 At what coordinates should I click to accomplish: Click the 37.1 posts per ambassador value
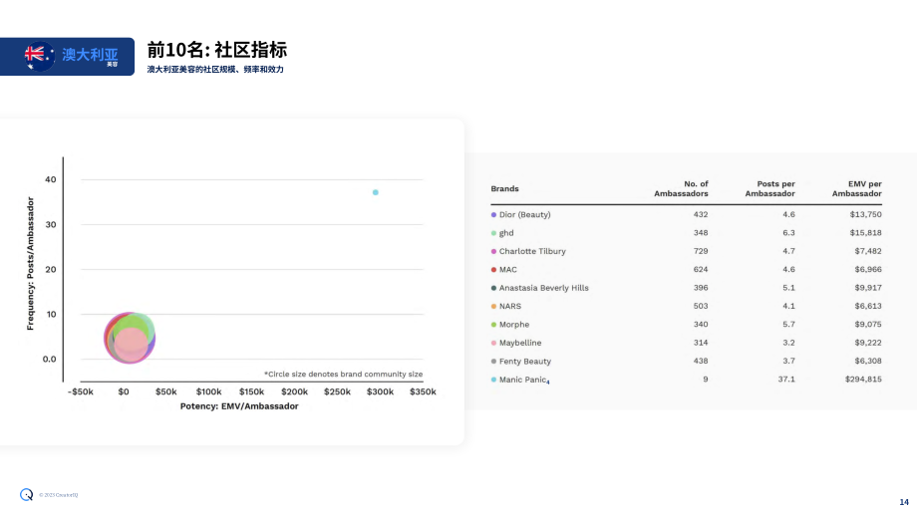786,380
